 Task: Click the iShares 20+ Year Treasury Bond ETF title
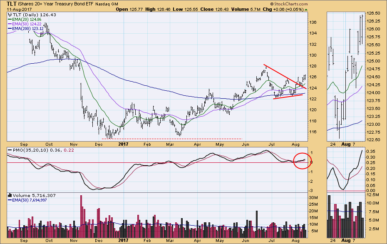click(56, 4)
